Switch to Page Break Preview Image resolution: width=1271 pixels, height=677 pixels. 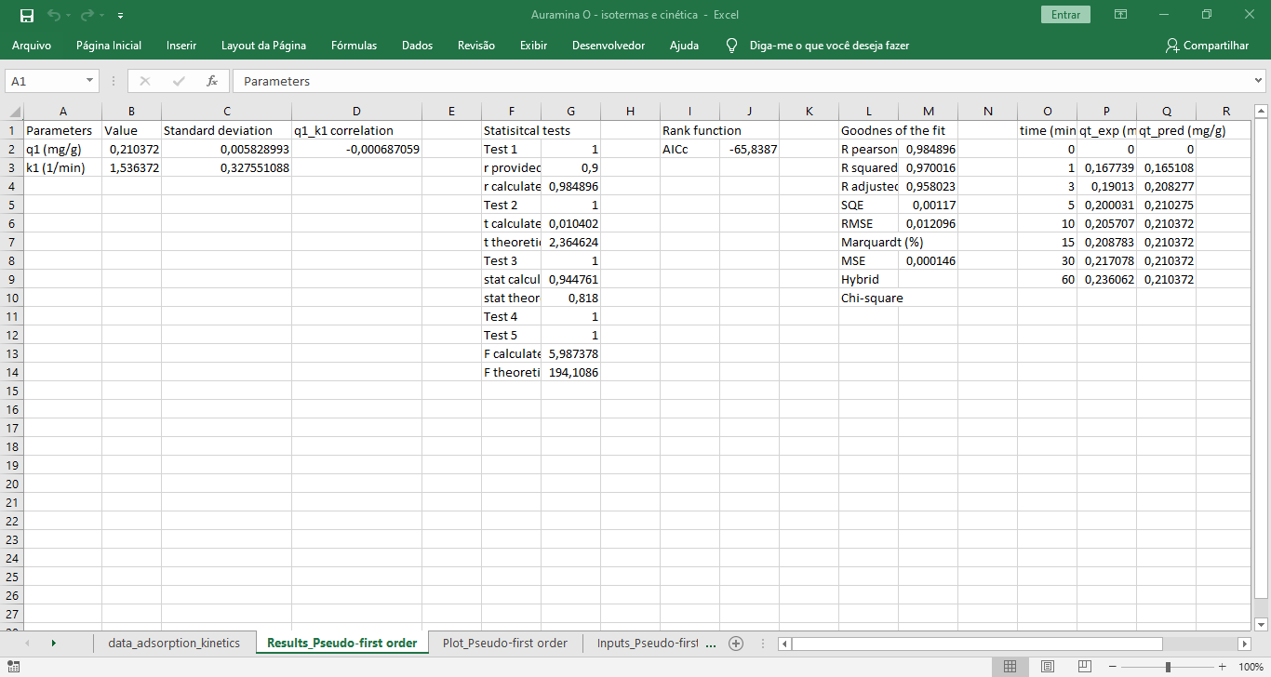tap(1084, 667)
